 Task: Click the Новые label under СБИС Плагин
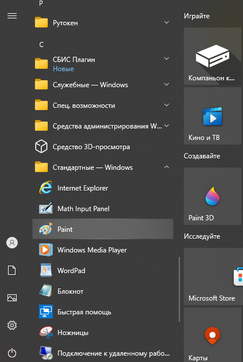tap(63, 69)
